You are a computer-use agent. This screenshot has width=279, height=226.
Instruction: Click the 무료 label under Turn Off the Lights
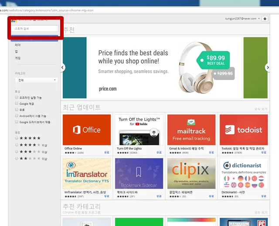point(159,153)
